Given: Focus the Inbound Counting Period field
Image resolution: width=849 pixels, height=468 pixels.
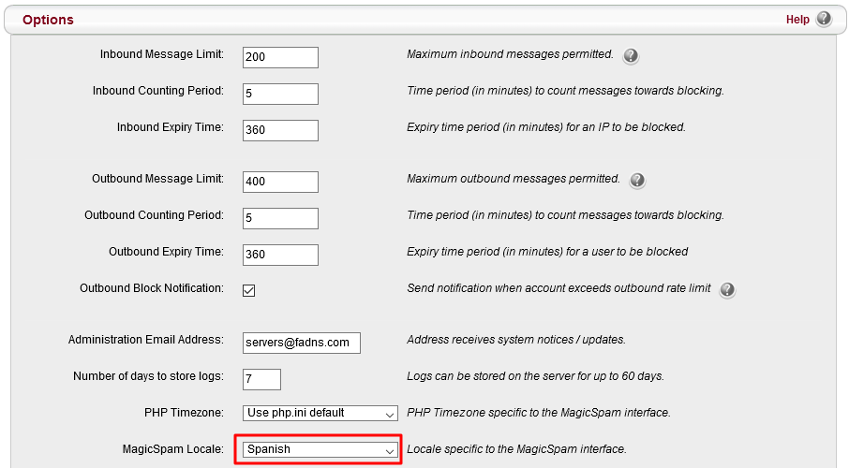Looking at the screenshot, I should click(x=280, y=94).
